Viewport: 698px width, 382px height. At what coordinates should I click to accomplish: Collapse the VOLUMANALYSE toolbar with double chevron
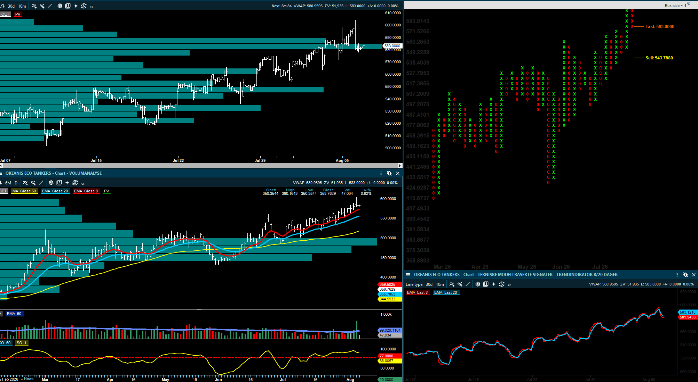pos(83,183)
